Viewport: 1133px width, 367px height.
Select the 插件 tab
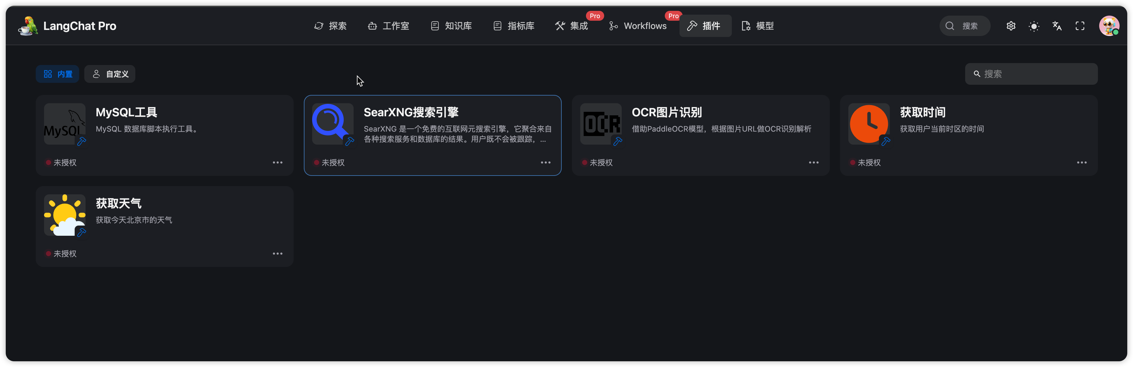coord(705,26)
